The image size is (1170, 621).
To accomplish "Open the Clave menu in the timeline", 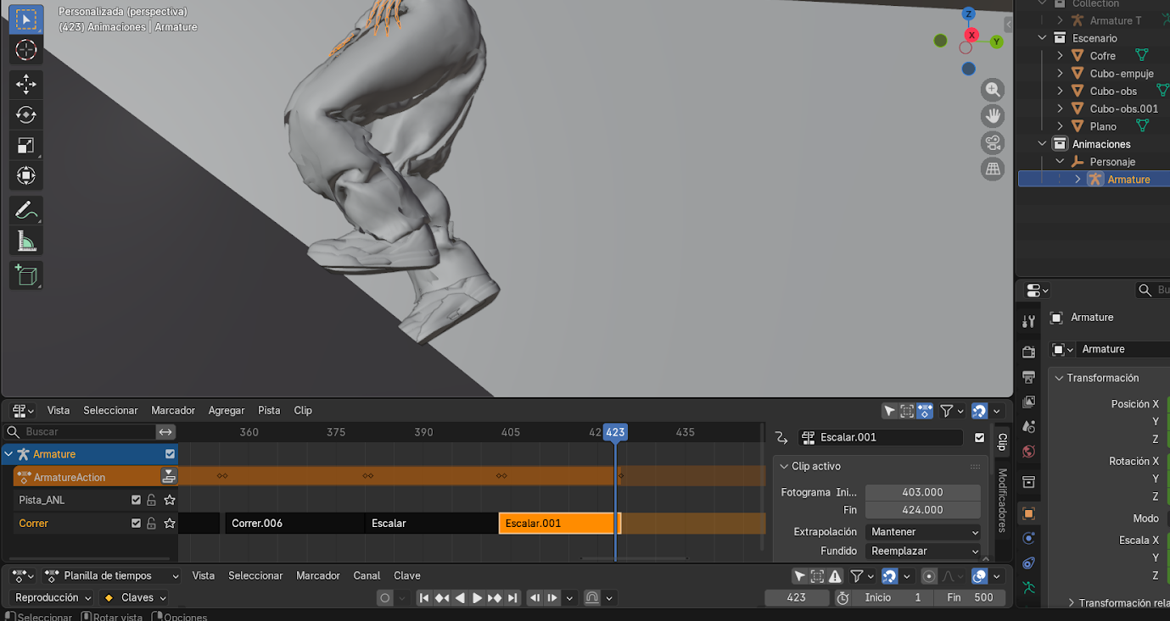I will click(407, 575).
